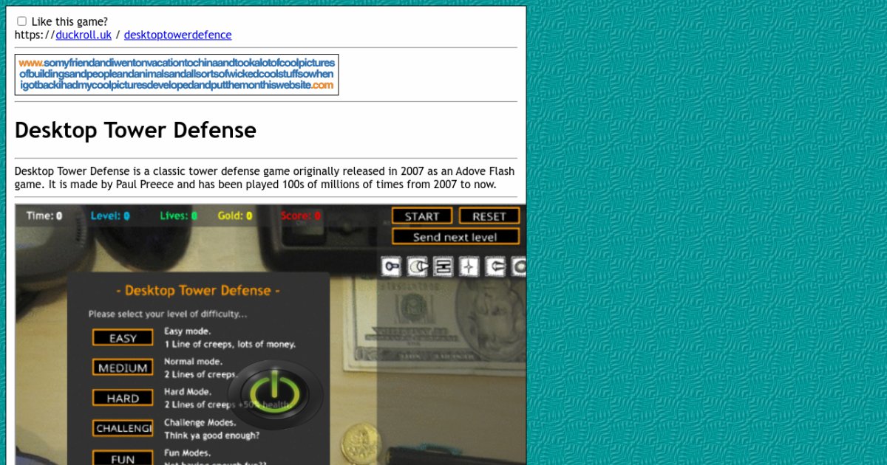Select the star-shaped frost tower icon
This screenshot has width=887, height=465.
(469, 266)
